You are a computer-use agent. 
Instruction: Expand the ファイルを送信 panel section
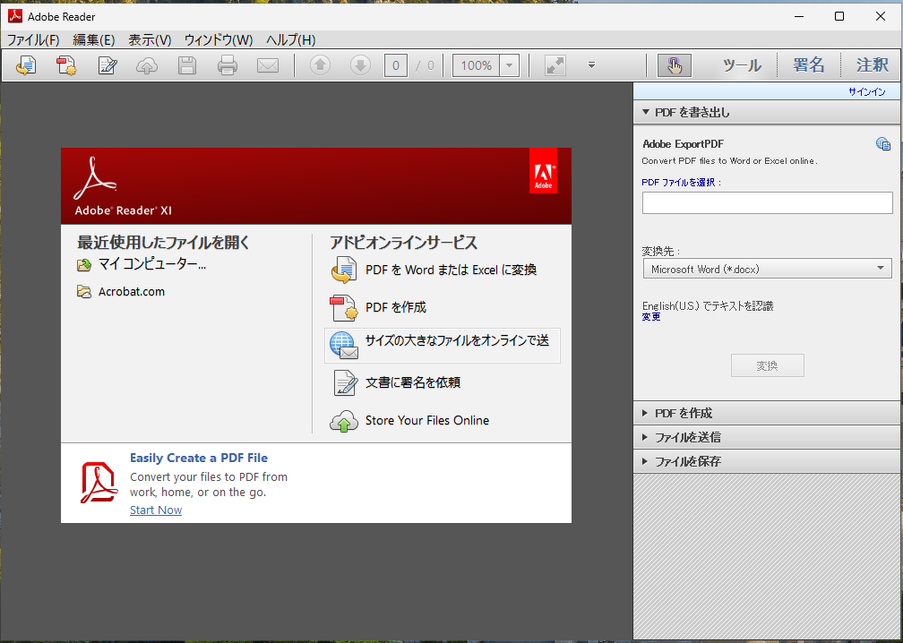(x=687, y=437)
